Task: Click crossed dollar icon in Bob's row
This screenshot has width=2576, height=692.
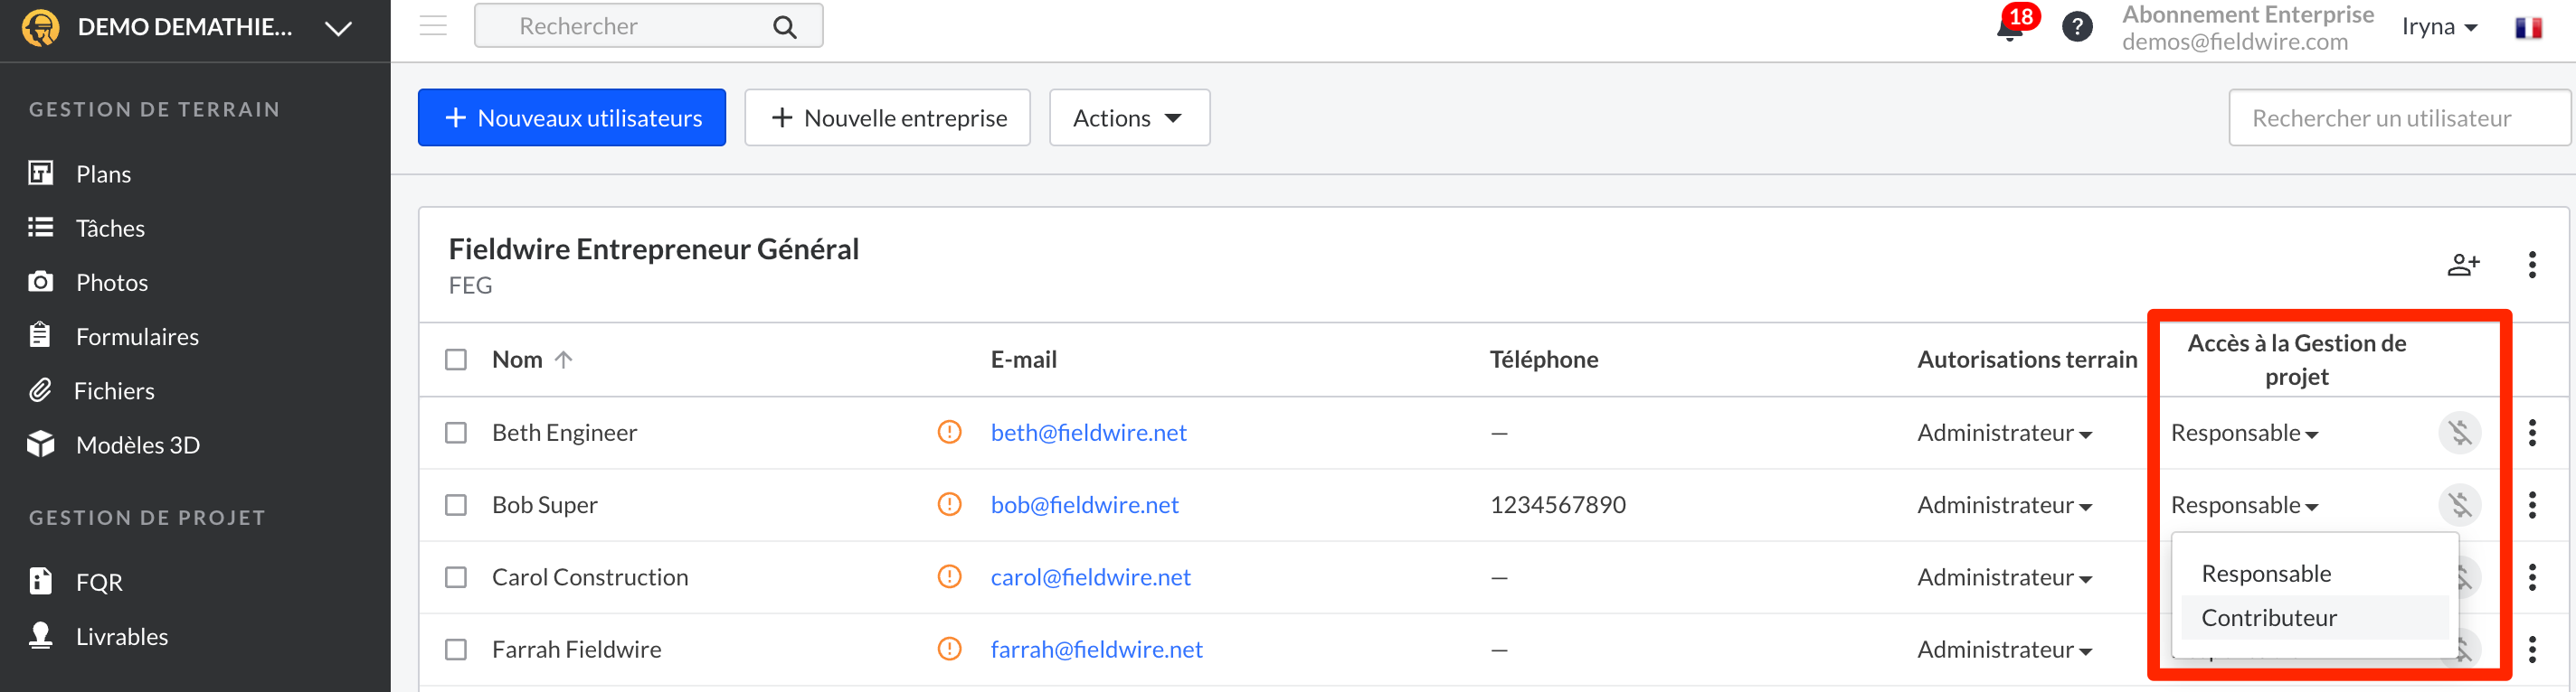Action: tap(2460, 504)
